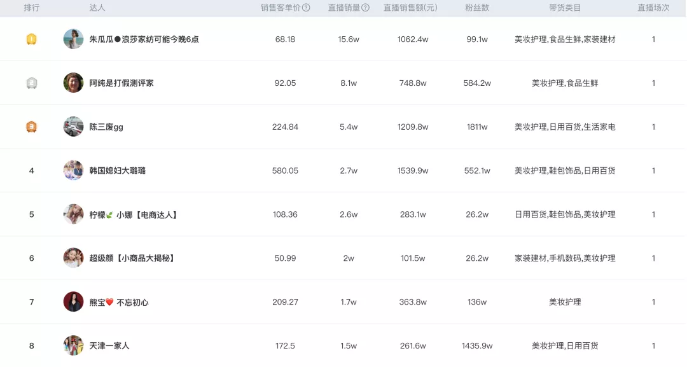Screen dimensions: 687x367
Task: Select the 1209.8w sales amount cell
Action: [x=413, y=127]
